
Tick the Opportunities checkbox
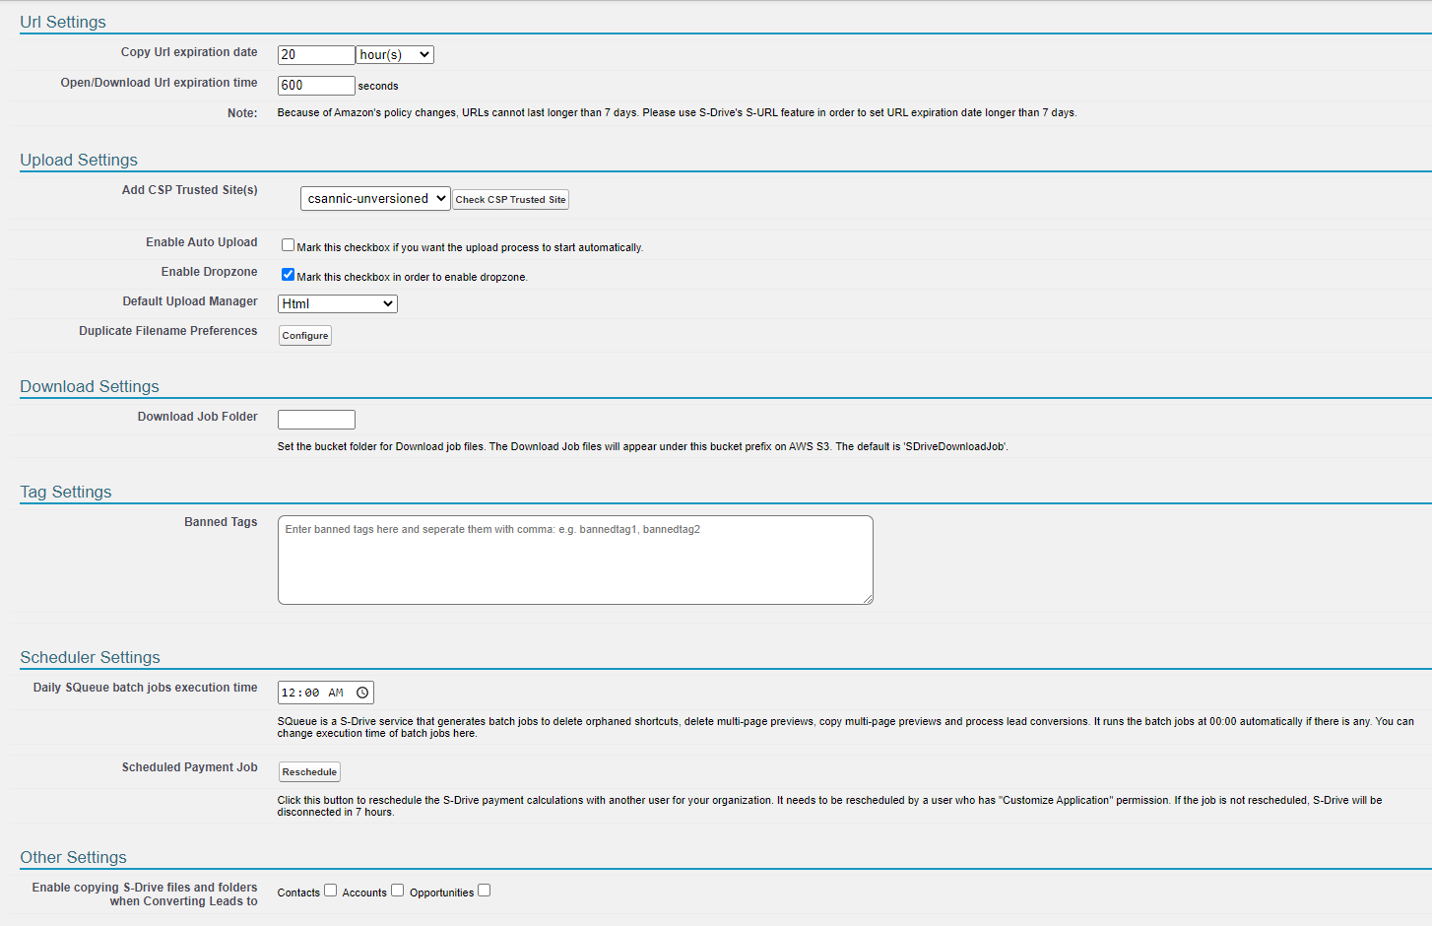coord(485,891)
